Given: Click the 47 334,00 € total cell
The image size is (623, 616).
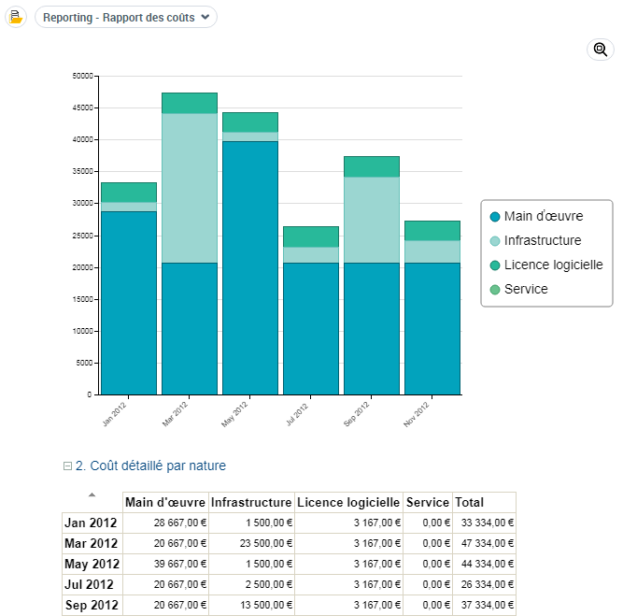Looking at the screenshot, I should 484,543.
